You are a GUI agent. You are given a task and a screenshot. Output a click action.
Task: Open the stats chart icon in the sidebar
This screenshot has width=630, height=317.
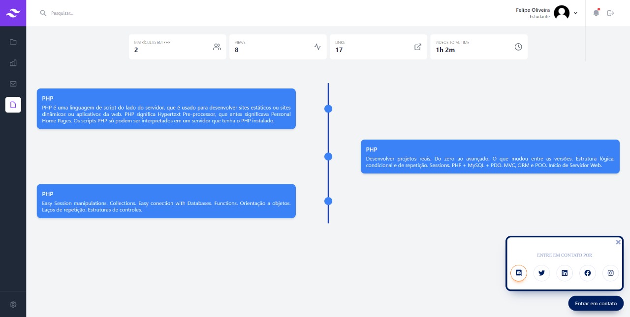pos(13,63)
